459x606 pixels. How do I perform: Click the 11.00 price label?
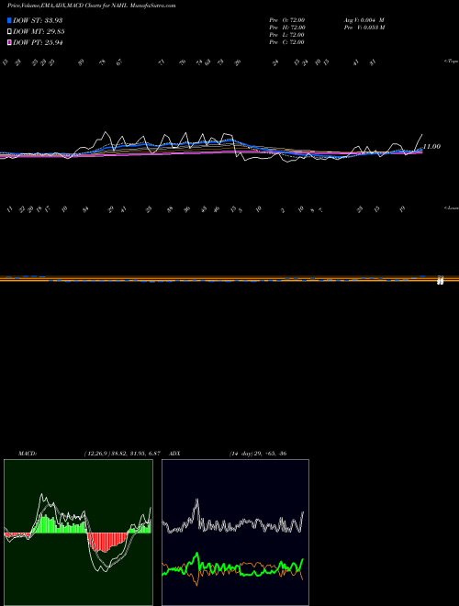click(x=431, y=147)
